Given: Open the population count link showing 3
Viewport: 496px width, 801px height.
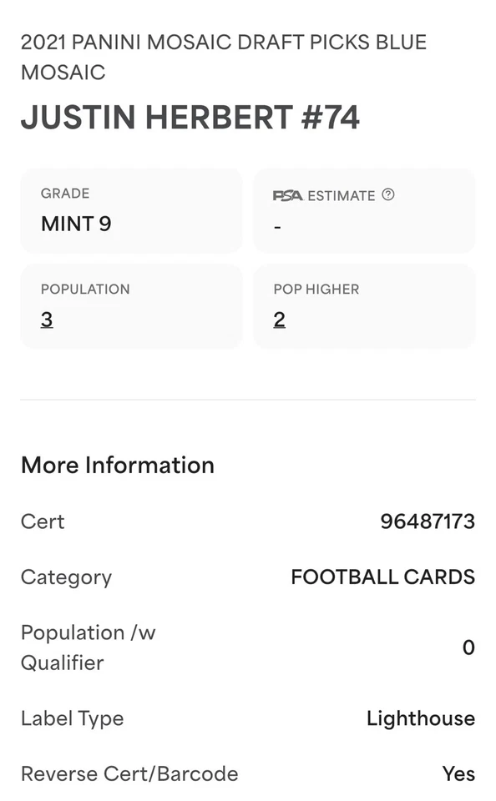Looking at the screenshot, I should pyautogui.click(x=47, y=320).
